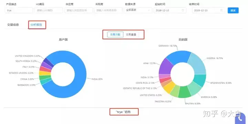The height and width of the screenshot is (124, 248).
Task: Click the BARBADOS: 3.33% label
Action: pyautogui.click(x=27, y=85)
